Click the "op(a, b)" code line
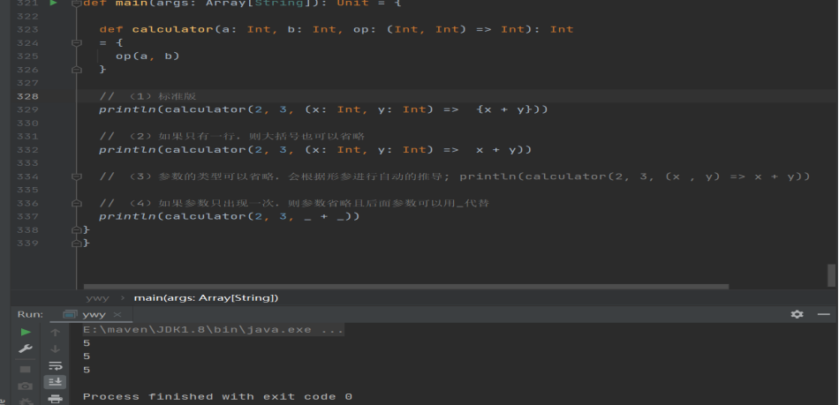 [x=147, y=56]
